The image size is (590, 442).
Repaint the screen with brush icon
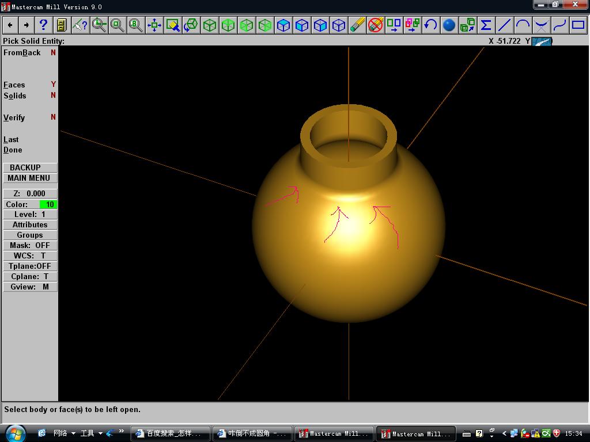(173, 25)
